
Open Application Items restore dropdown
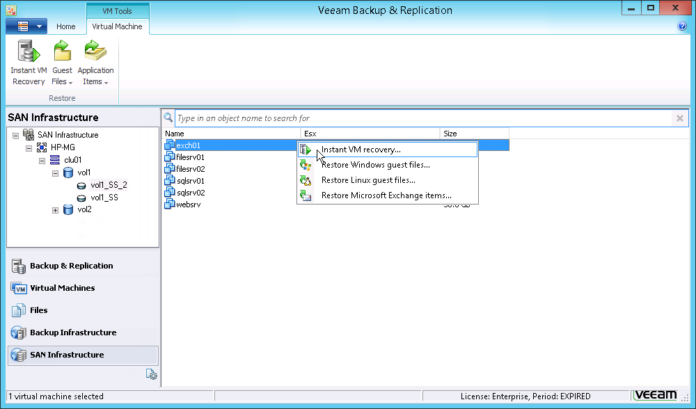(x=95, y=62)
